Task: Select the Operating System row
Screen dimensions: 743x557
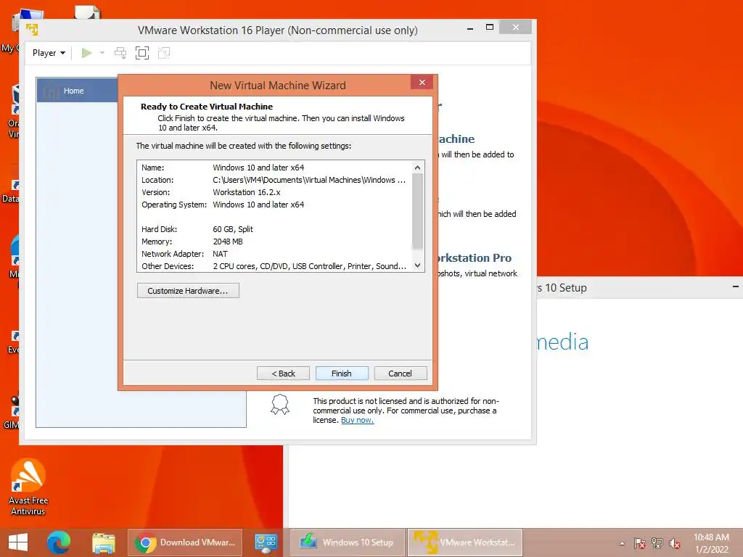Action: pyautogui.click(x=274, y=205)
